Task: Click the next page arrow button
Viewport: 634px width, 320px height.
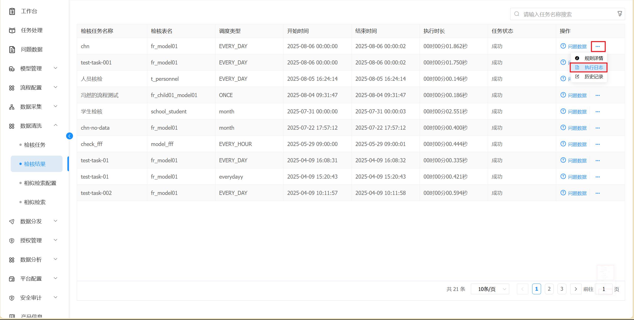Action: 576,289
